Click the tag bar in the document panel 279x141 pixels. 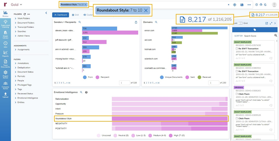point(255,30)
